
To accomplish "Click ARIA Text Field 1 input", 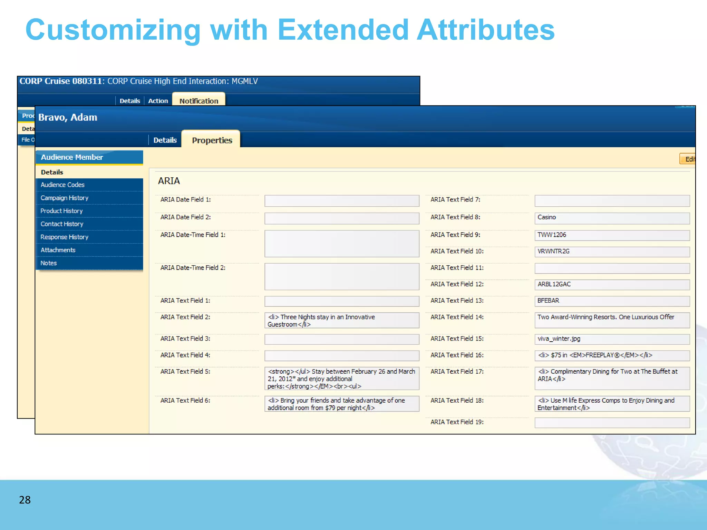I will click(342, 302).
